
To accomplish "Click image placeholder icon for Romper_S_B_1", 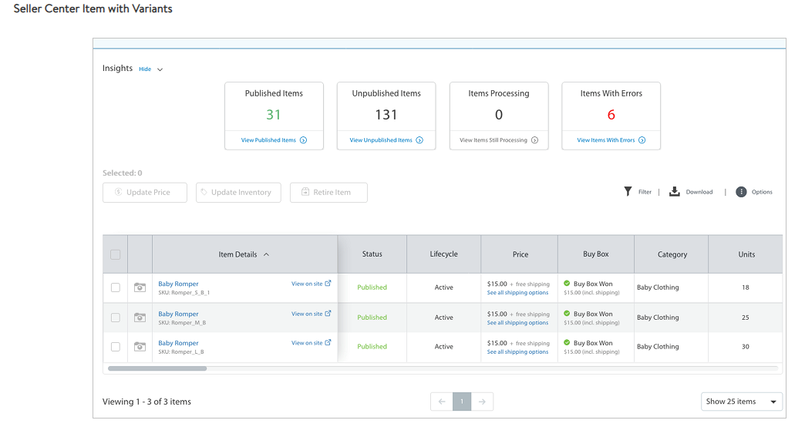I will pyautogui.click(x=140, y=287).
